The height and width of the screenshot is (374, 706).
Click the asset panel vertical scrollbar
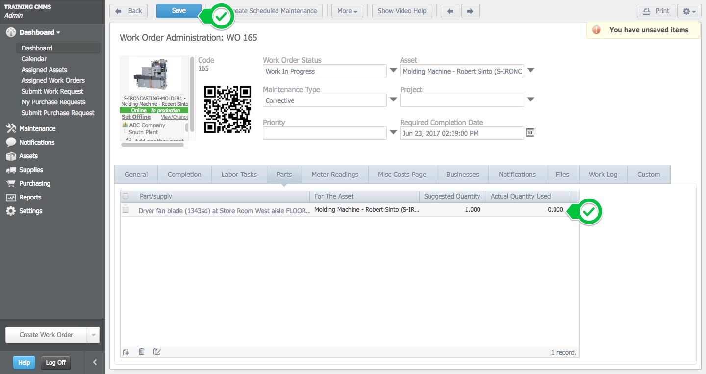tap(192, 93)
